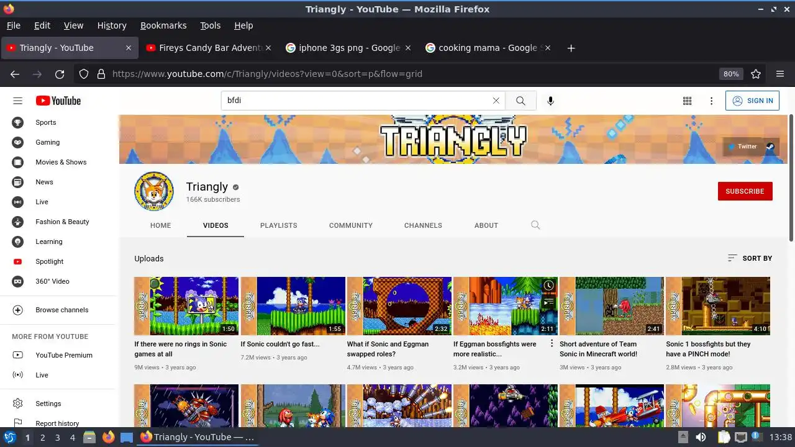This screenshot has width=795, height=447.
Task: Open the Tools menu
Action: (210, 25)
